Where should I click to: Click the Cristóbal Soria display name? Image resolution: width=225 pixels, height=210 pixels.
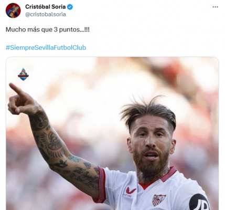pos(46,7)
